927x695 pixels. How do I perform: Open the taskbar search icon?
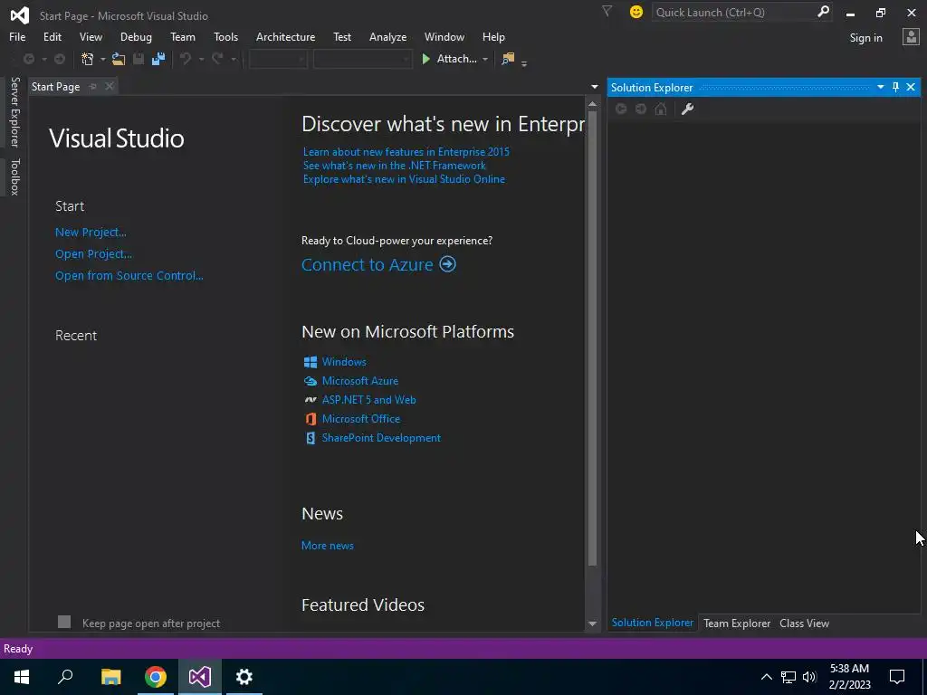pos(65,677)
